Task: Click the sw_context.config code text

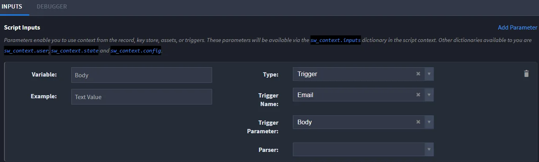Action: (x=136, y=51)
